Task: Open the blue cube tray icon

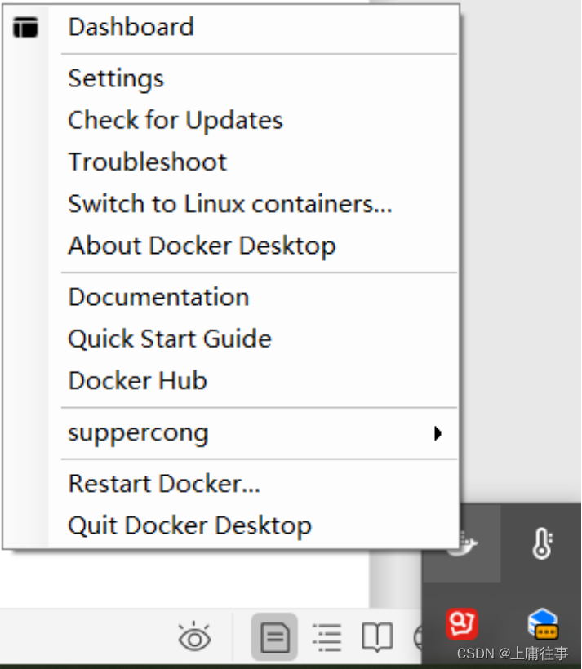Action: (542, 624)
